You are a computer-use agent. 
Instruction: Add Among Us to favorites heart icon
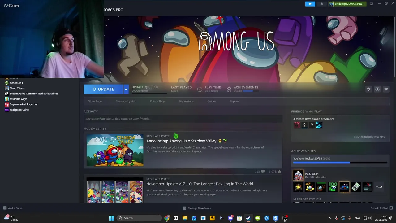(386, 89)
